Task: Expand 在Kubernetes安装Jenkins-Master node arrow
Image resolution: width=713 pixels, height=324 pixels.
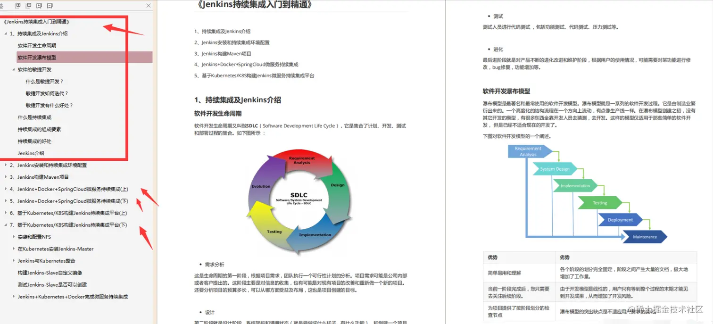Action: [x=14, y=249]
